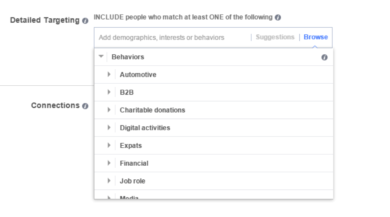The width and height of the screenshot is (390, 217).
Task: Expand the Job role arrow
Action: [x=109, y=181]
